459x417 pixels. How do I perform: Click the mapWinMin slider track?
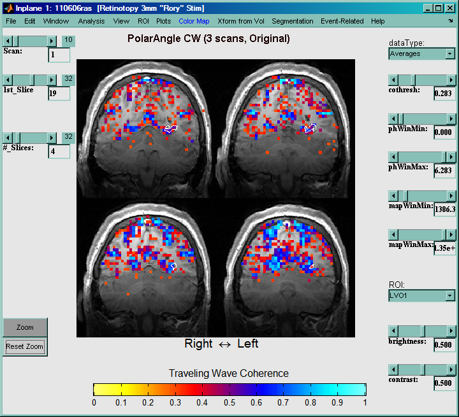coord(421,195)
